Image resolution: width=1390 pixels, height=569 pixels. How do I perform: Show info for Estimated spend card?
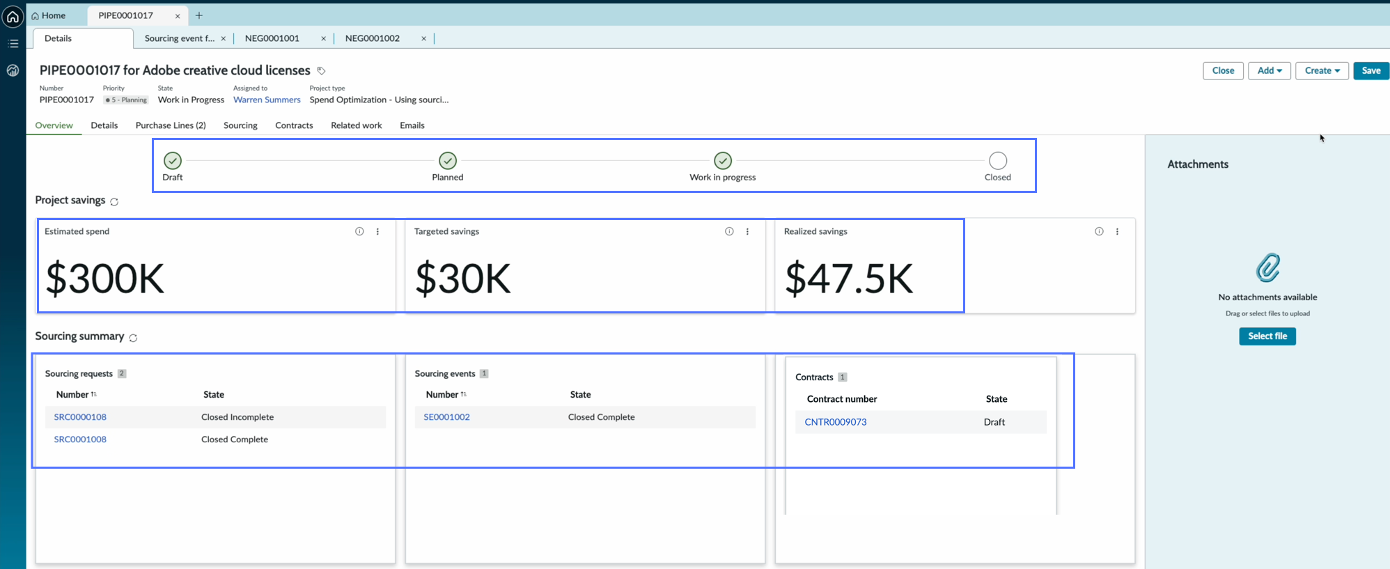coord(359,231)
